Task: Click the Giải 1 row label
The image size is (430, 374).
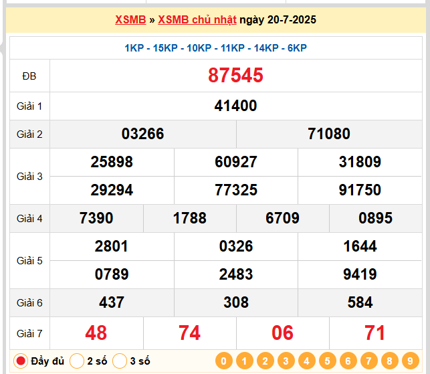Action: tap(29, 106)
